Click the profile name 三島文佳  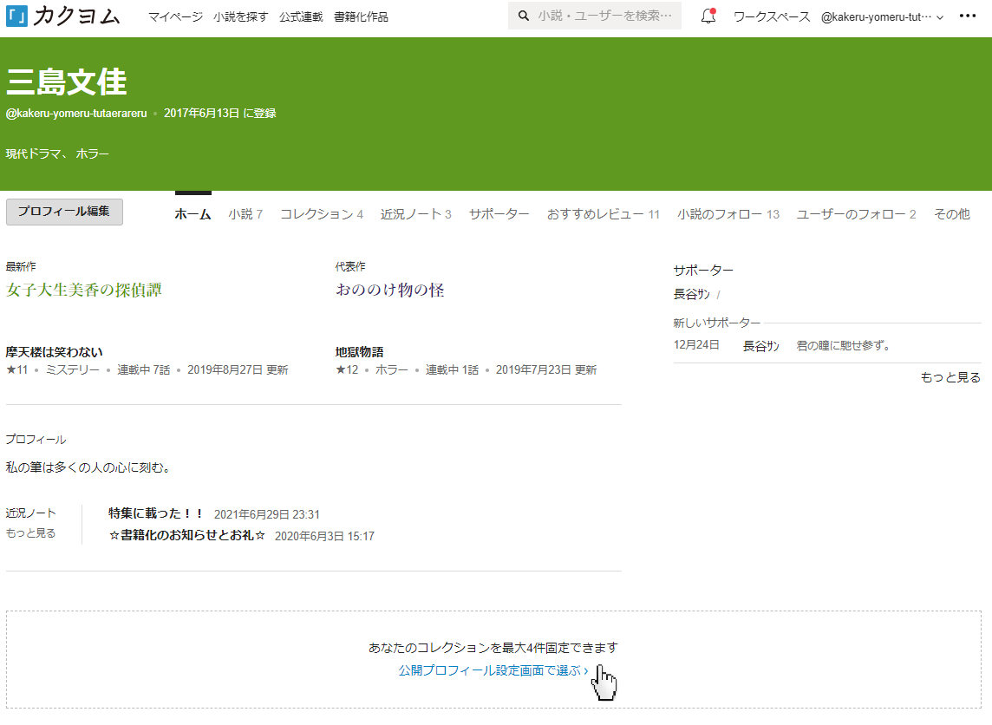click(67, 82)
